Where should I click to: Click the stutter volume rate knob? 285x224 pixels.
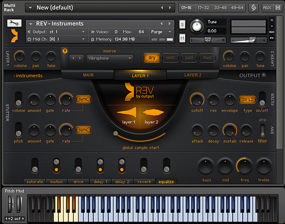pyautogui.click(x=66, y=100)
